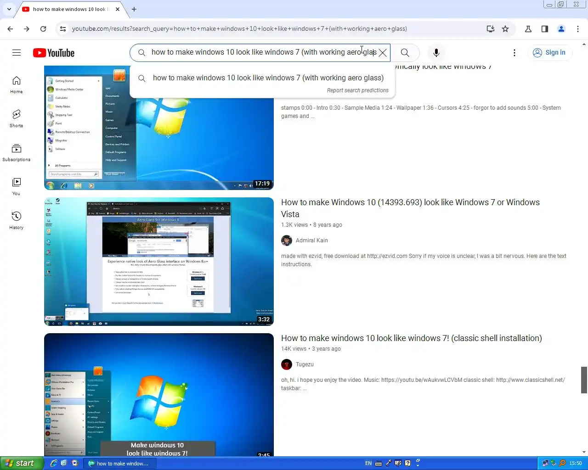Click Report search predictions

(x=357, y=90)
